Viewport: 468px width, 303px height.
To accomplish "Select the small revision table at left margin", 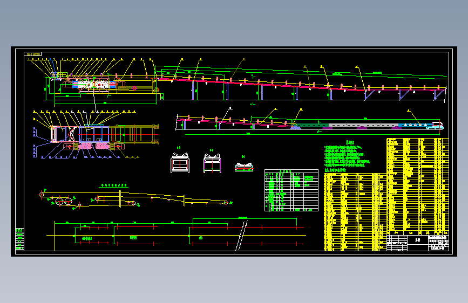I will point(19,239).
